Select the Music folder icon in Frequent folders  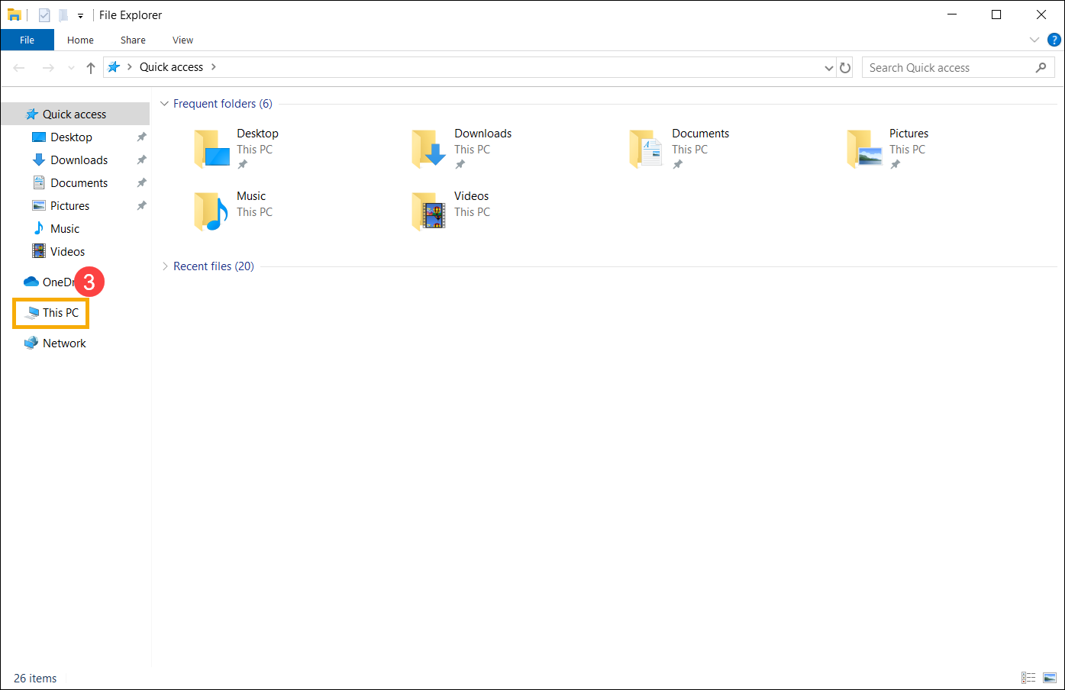point(211,211)
